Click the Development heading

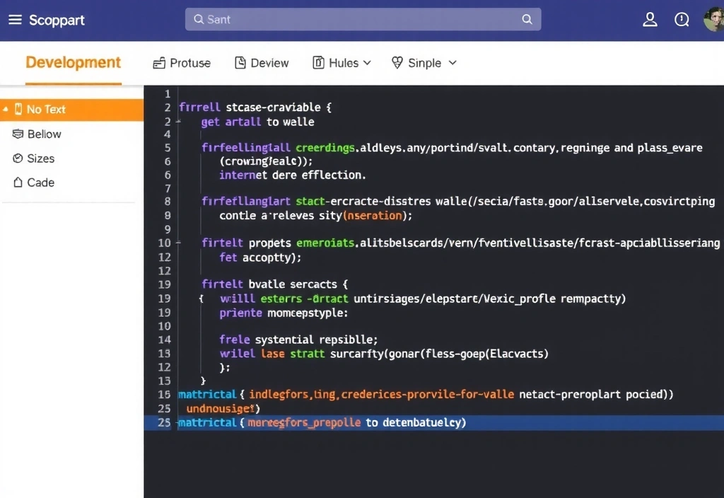(73, 62)
